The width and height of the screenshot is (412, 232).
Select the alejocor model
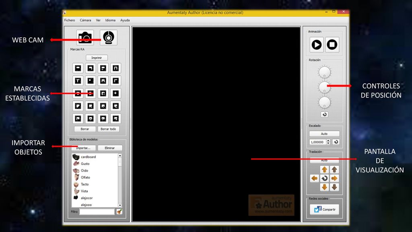coord(95,198)
